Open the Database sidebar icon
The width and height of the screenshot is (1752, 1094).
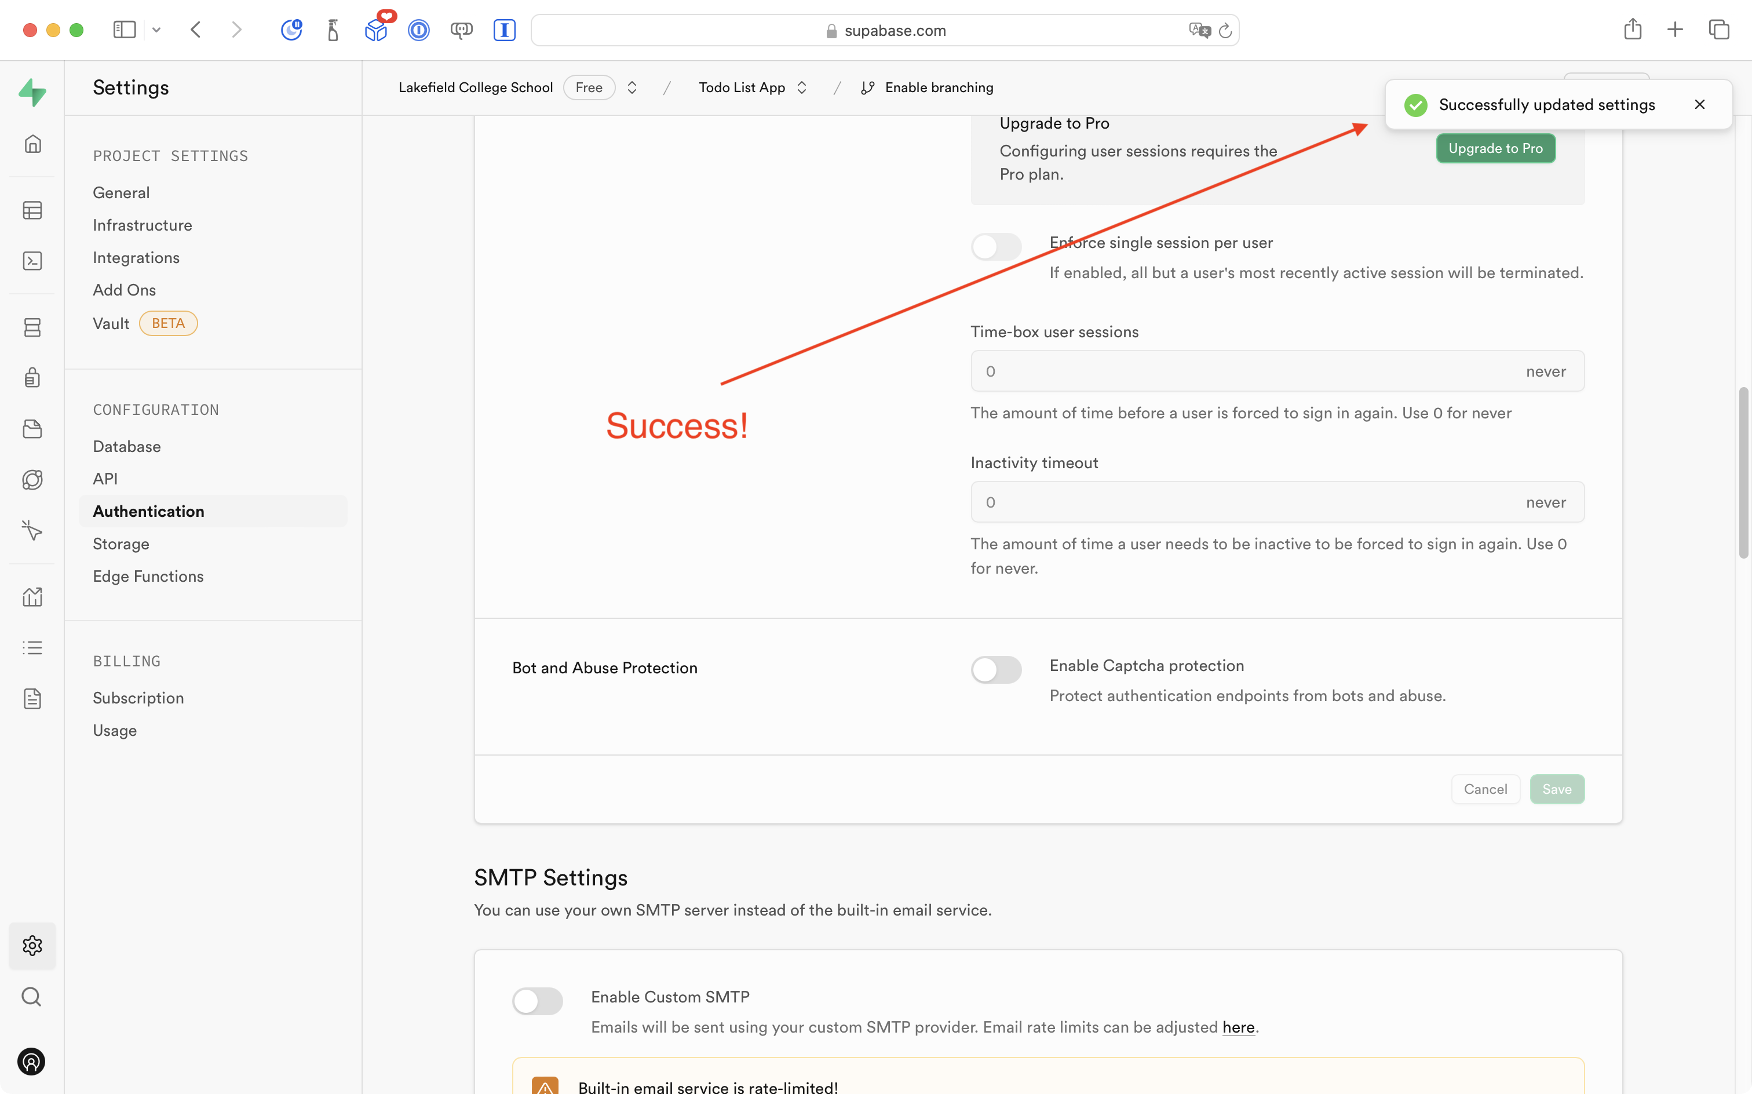(x=32, y=327)
